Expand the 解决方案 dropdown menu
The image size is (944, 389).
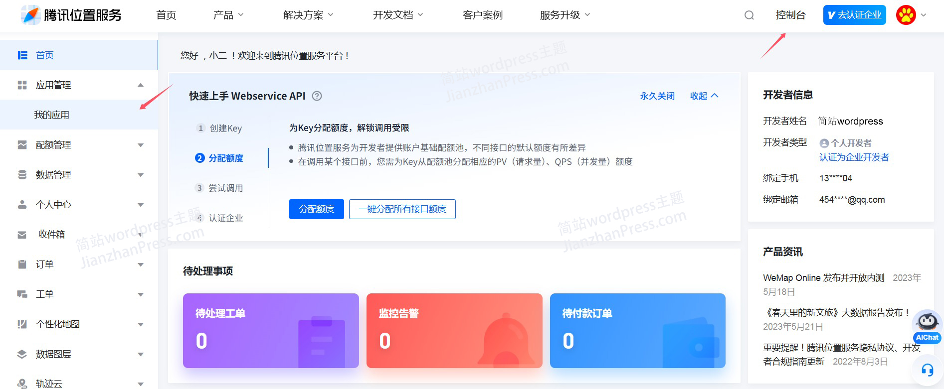pyautogui.click(x=331, y=15)
